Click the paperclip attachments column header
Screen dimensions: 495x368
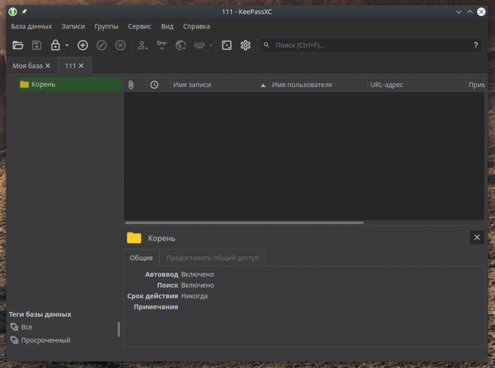pos(131,85)
